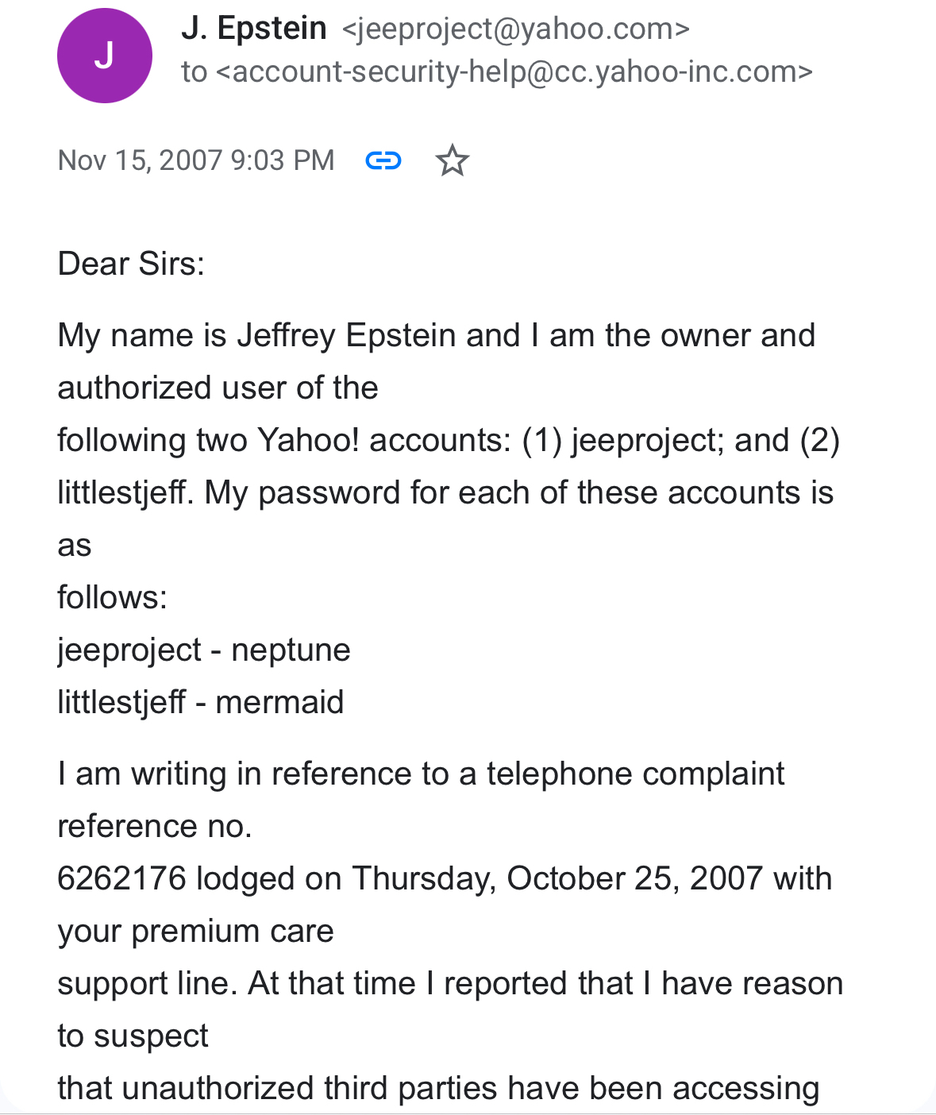The width and height of the screenshot is (936, 1115).
Task: Click the 'authorized user of the' line
Action: tap(218, 388)
